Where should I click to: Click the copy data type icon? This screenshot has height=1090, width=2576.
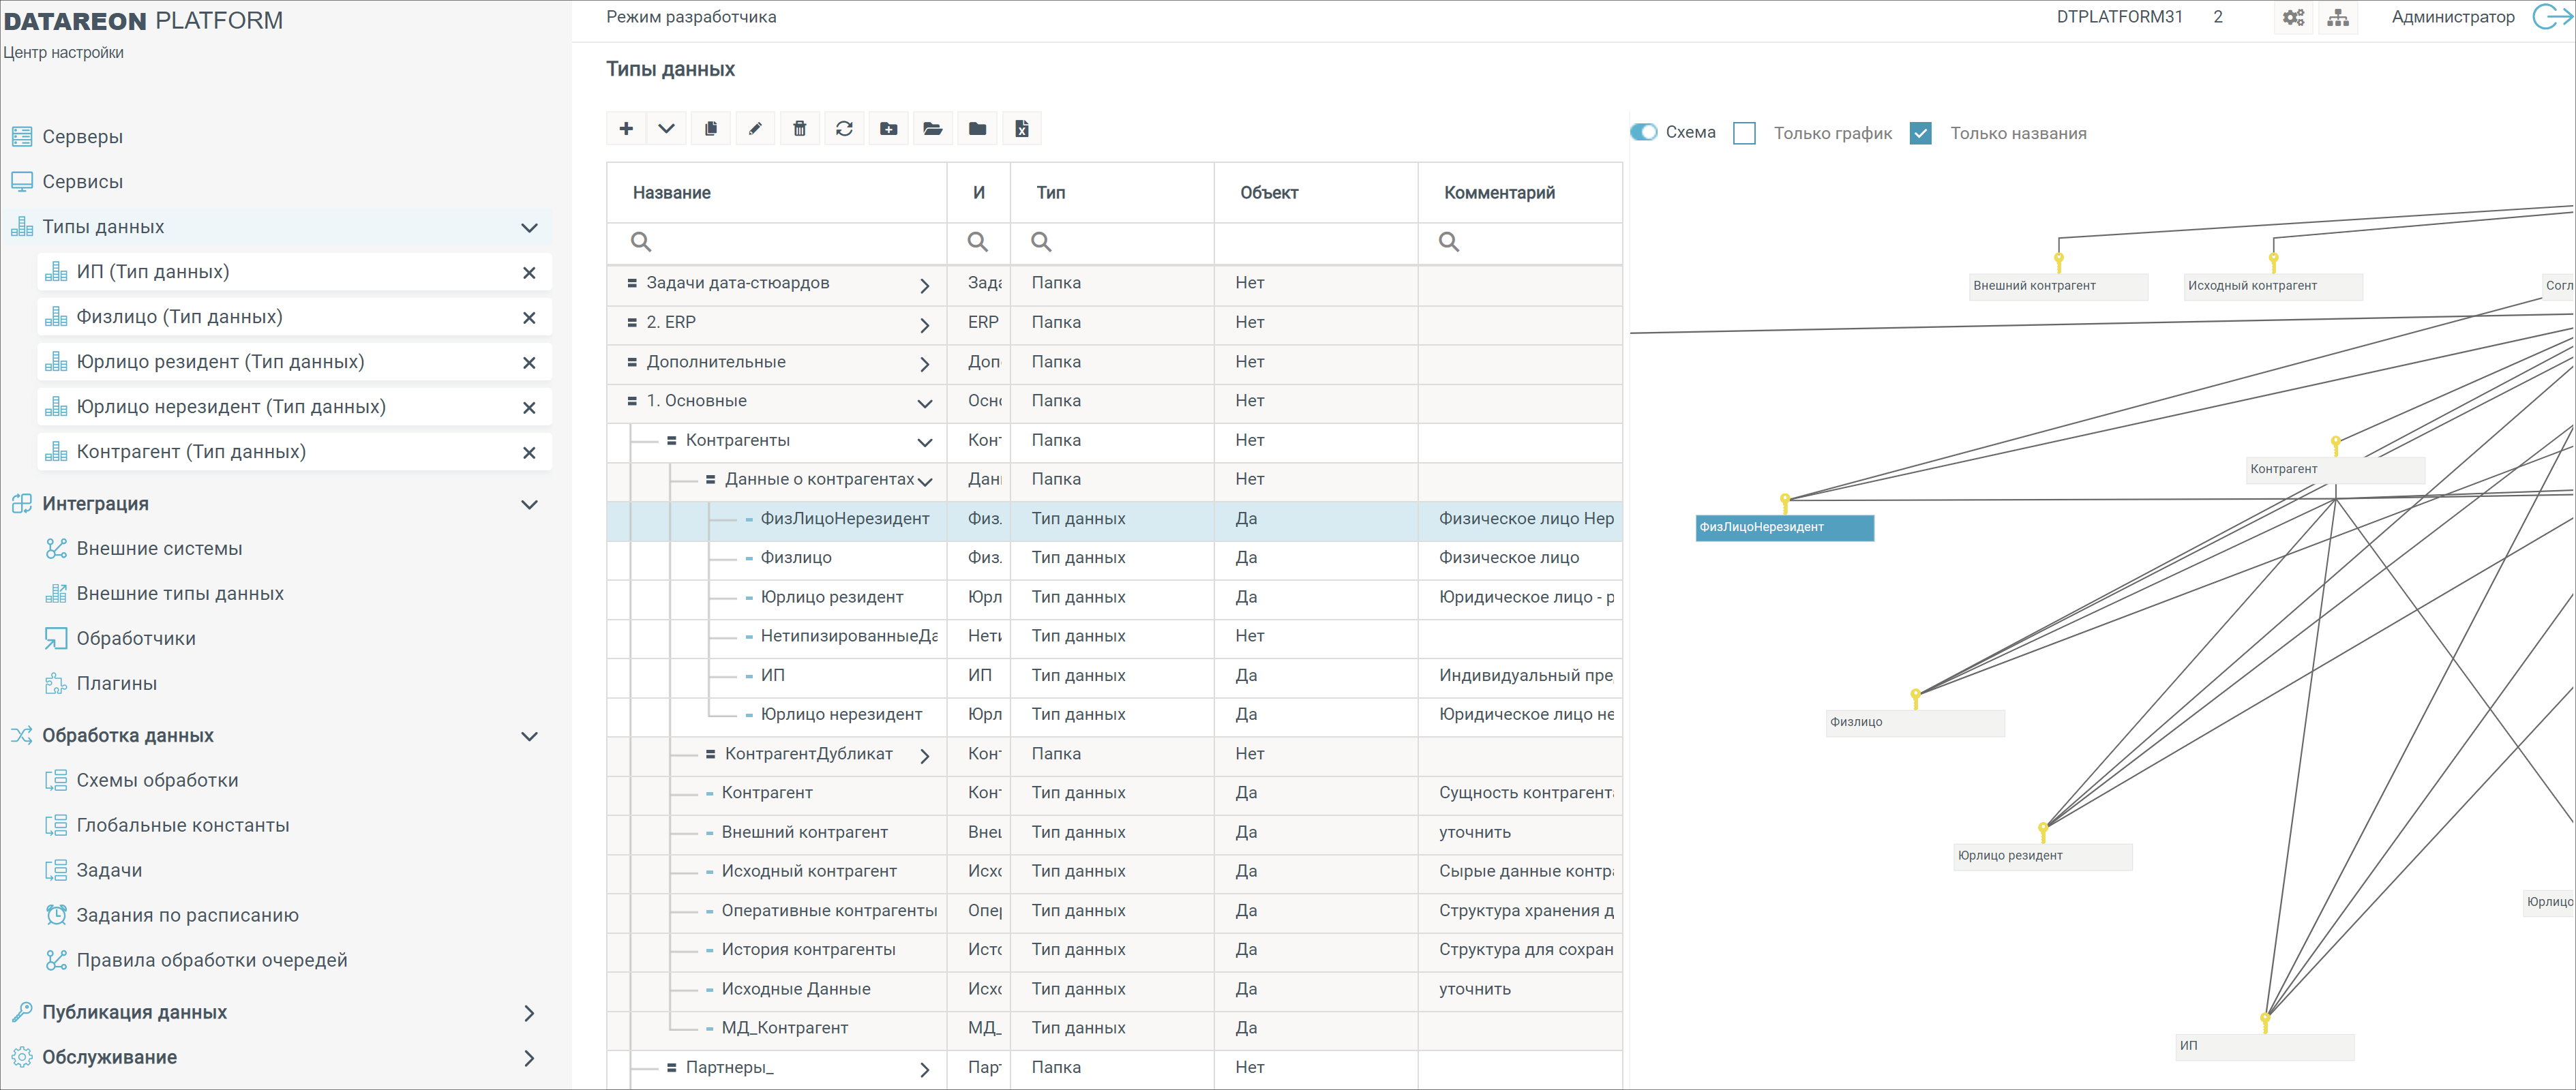pyautogui.click(x=710, y=129)
